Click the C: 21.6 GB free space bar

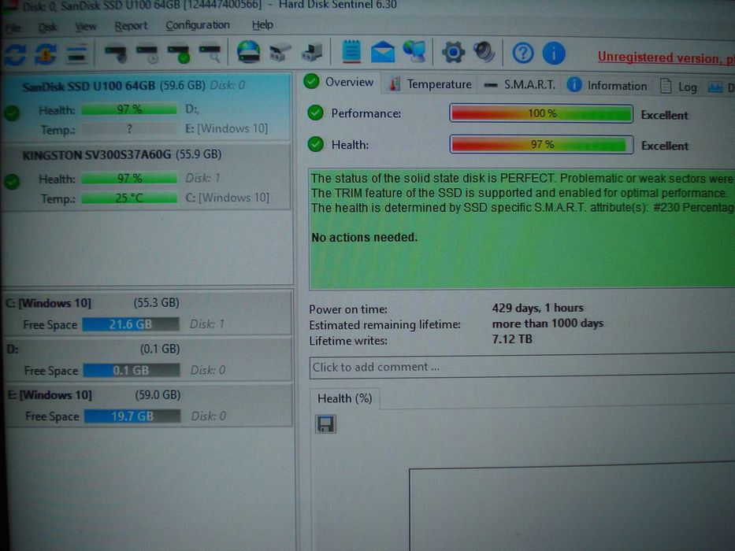pos(130,324)
